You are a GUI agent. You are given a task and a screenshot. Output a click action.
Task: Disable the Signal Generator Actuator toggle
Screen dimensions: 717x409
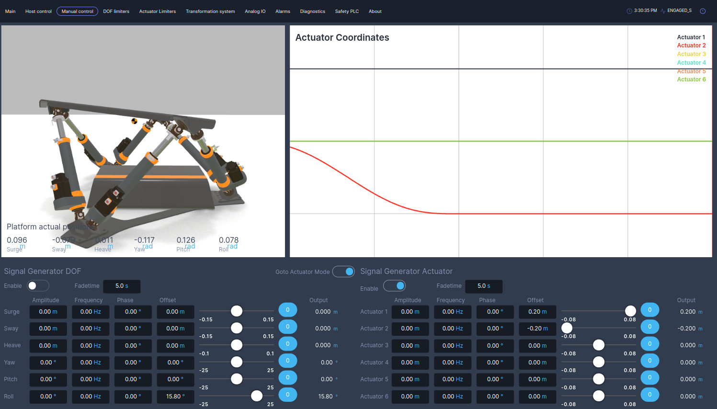394,286
